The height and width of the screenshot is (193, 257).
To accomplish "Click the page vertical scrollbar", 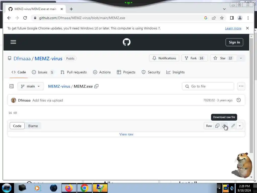I will pyautogui.click(x=251, y=95).
